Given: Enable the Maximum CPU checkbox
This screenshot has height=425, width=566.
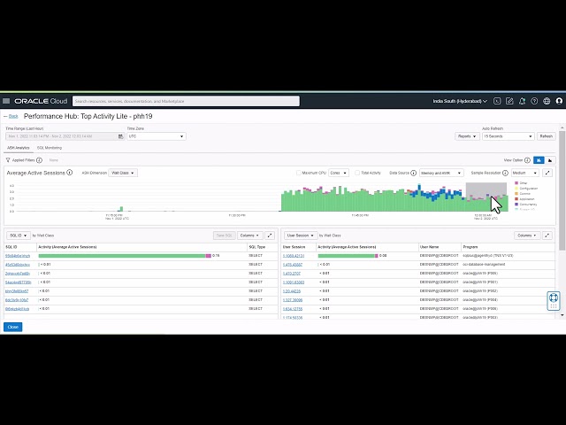Looking at the screenshot, I should point(299,173).
